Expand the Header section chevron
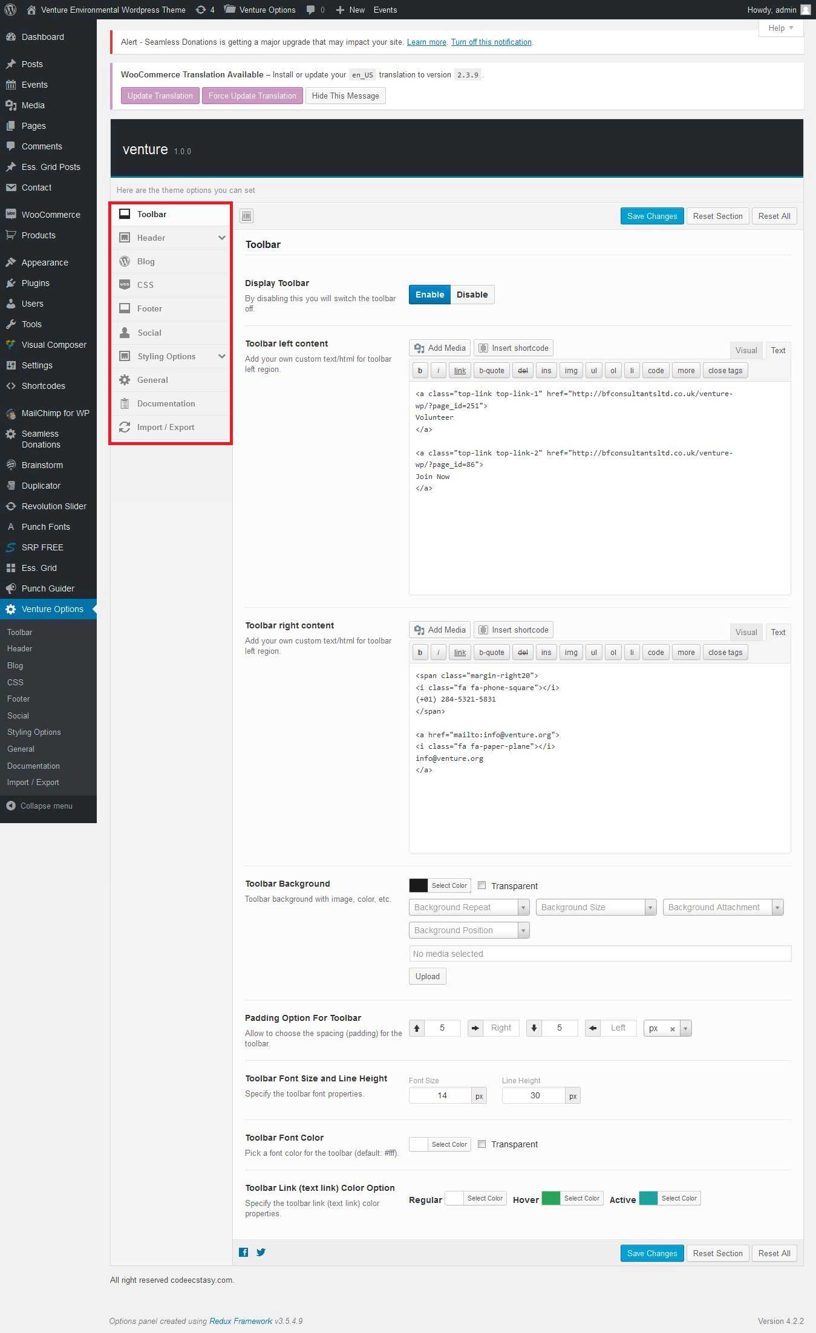Viewport: 816px width, 1333px height. [x=222, y=238]
